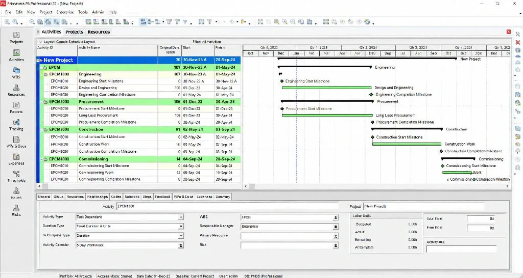Screen dimensions: 523x278
Task: Open the View menu
Action: point(31,12)
